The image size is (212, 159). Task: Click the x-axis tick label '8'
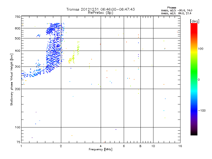[x=140, y=146]
